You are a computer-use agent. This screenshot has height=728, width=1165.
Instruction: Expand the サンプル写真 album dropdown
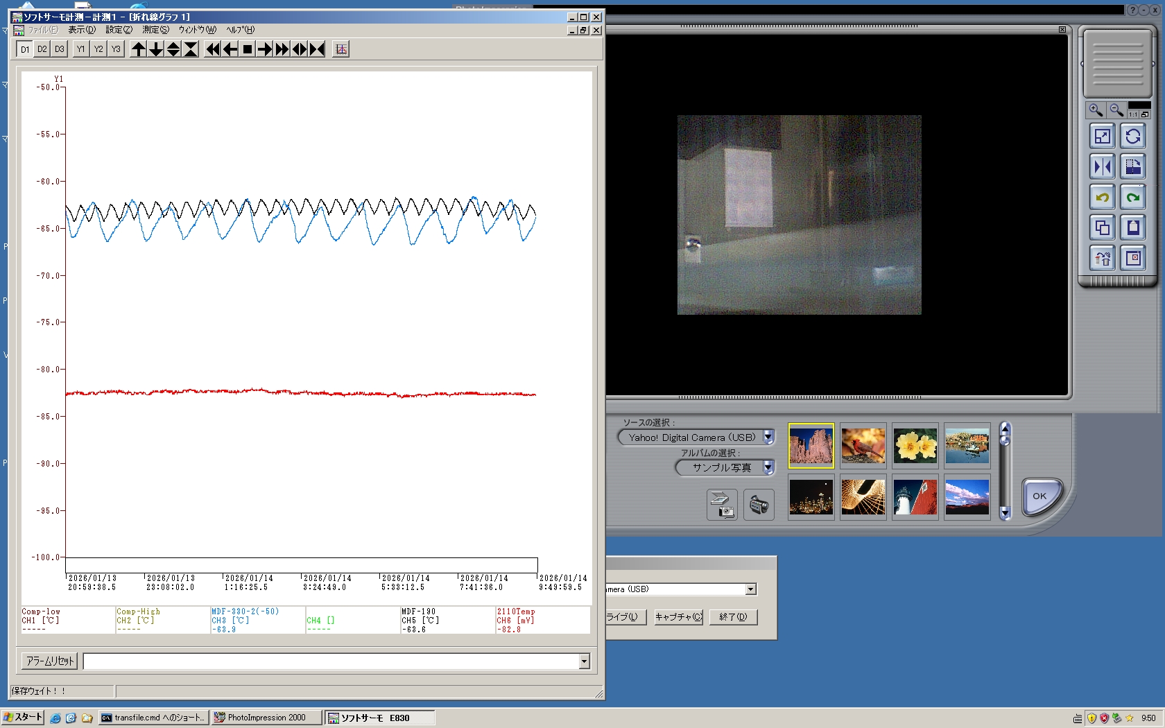tap(768, 468)
